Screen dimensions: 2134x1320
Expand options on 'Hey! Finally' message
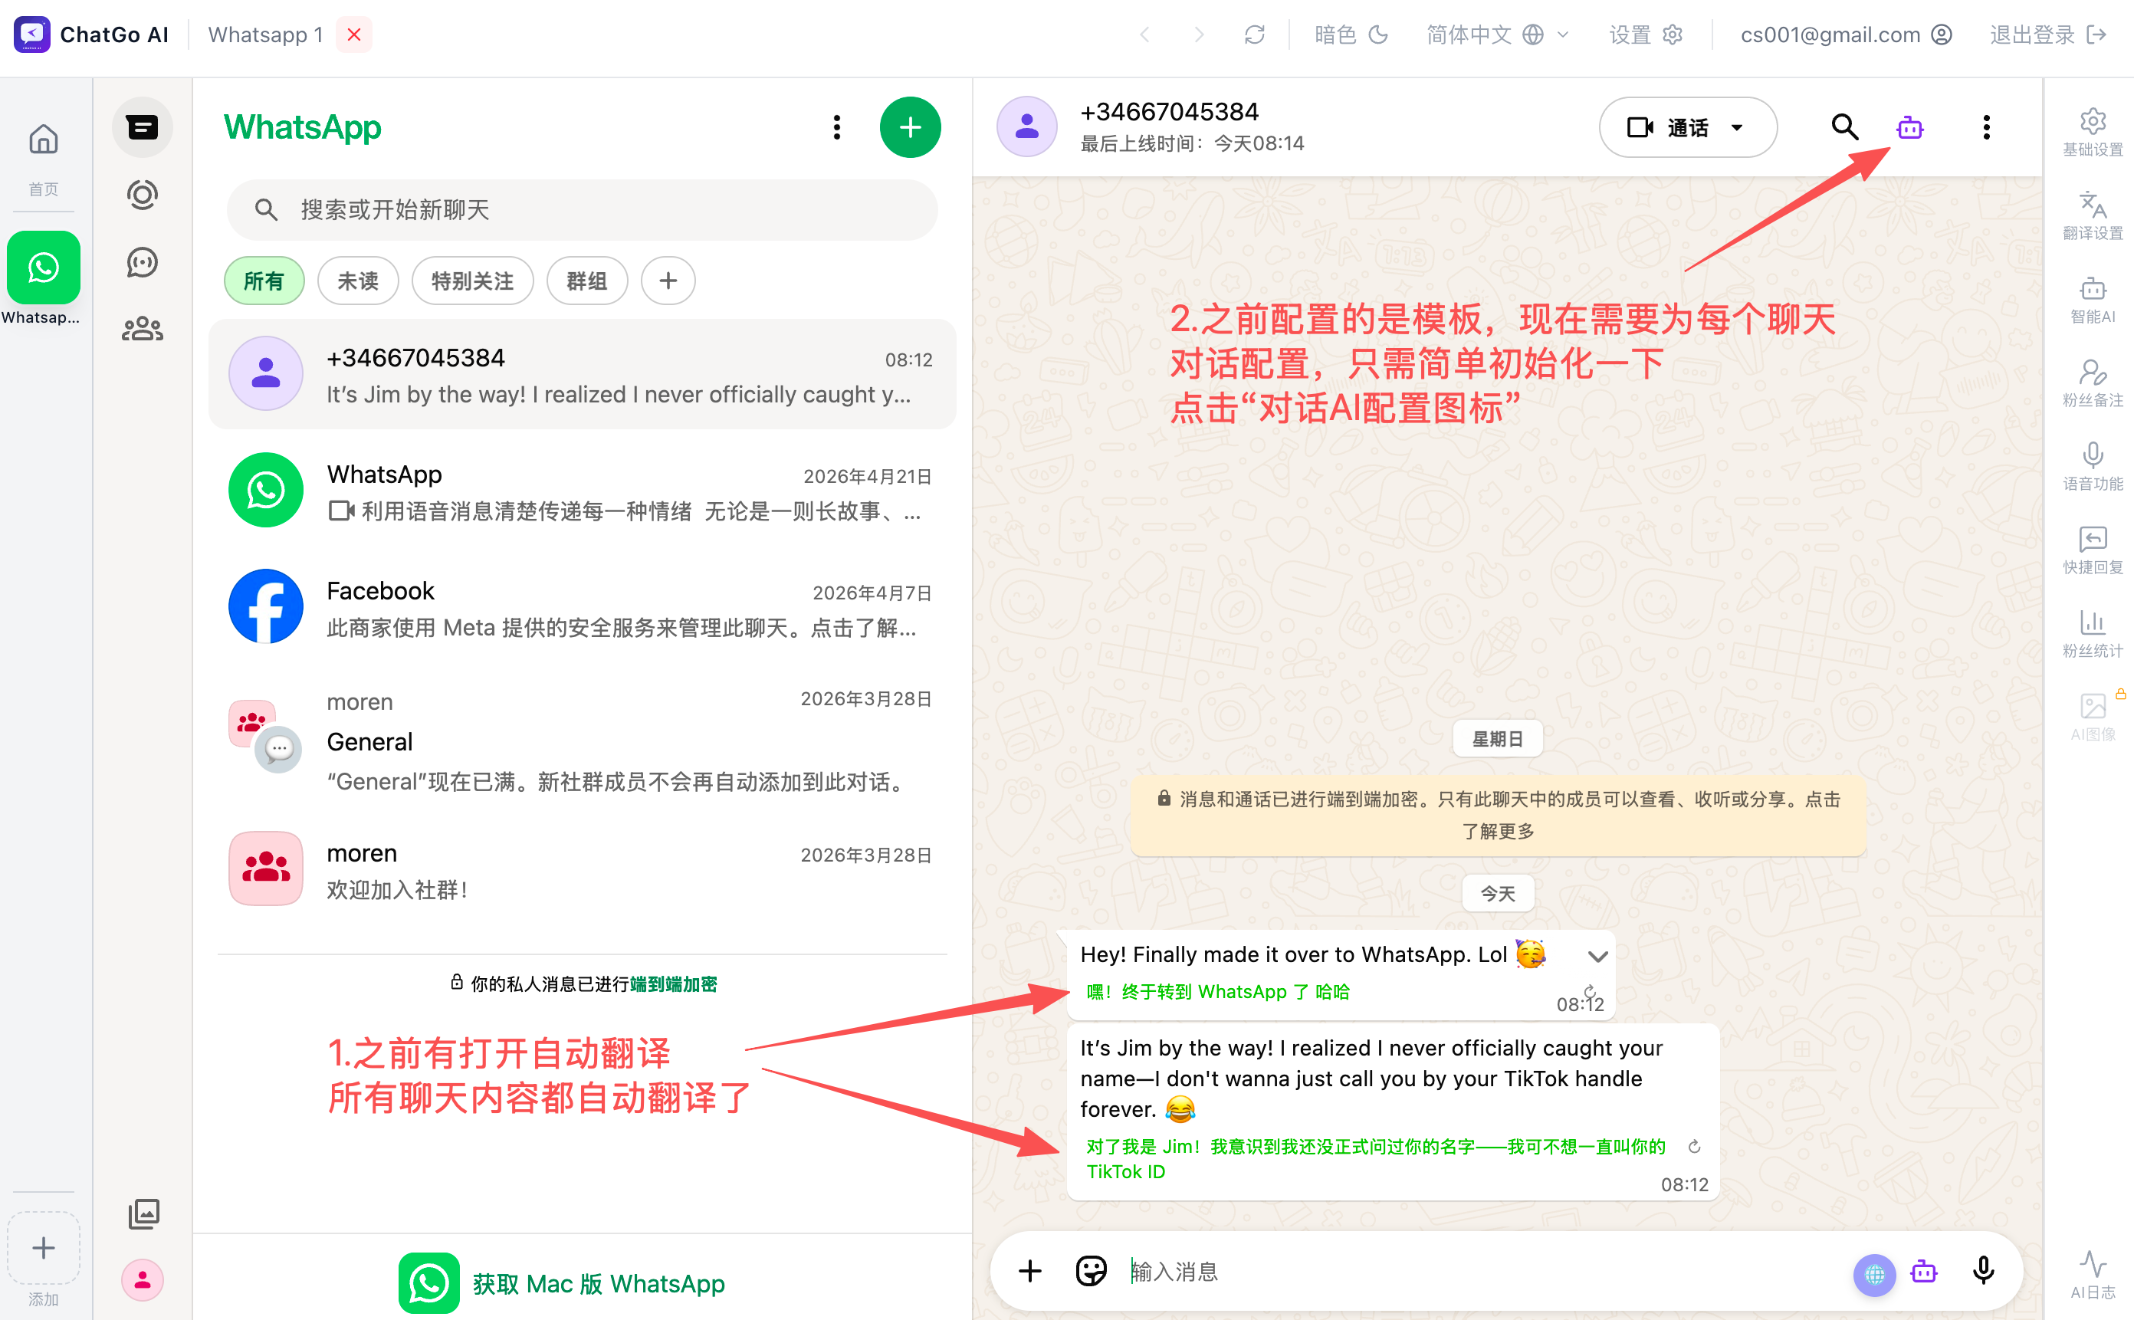pos(1597,956)
